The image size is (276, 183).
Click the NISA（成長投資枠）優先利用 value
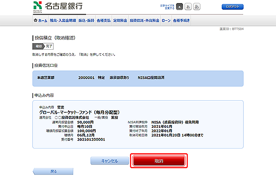175,122
